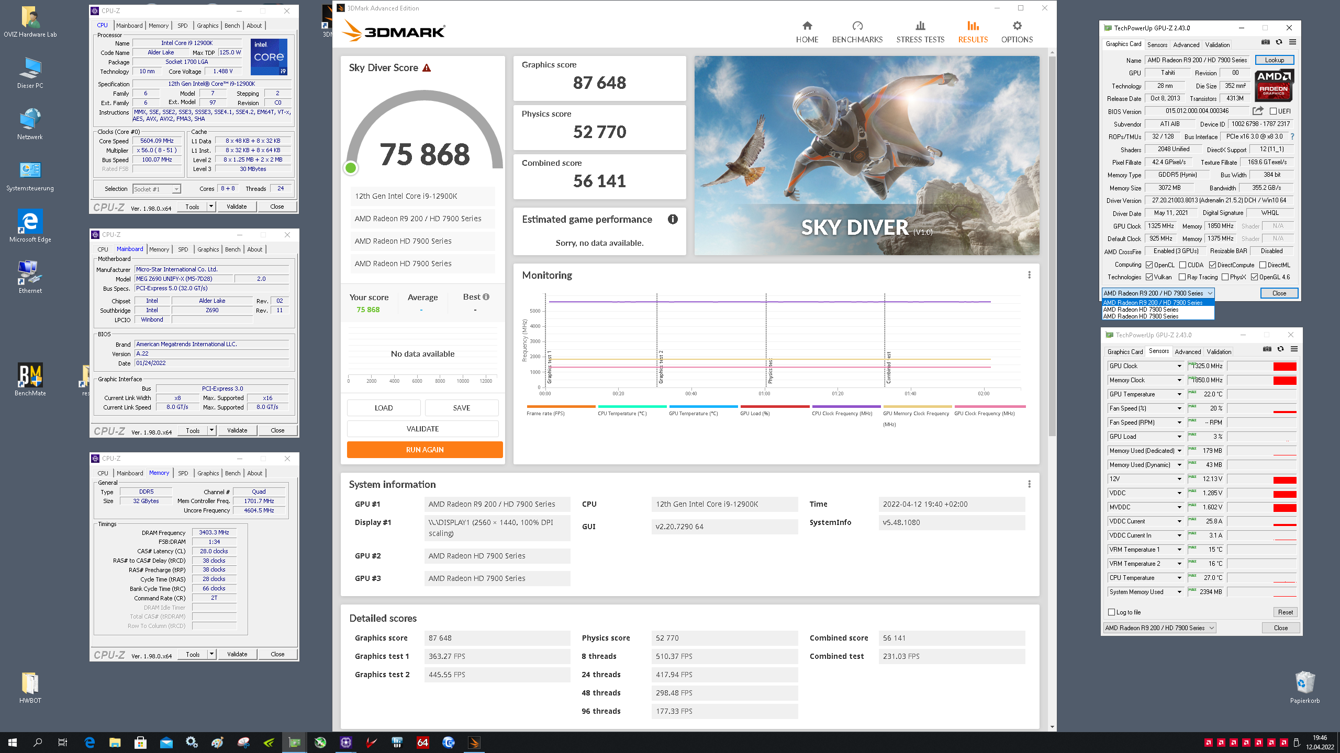Open Windows Start menu

[13, 742]
